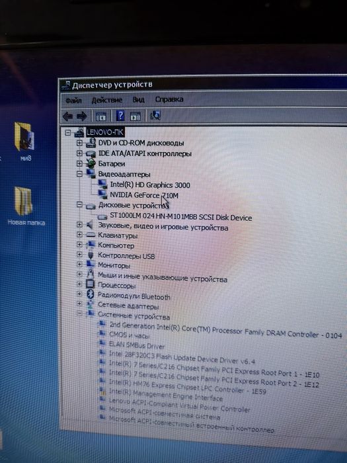This screenshot has width=347, height=463.
Task: Click the NVIDIA GeForce 710M device icon
Action: pyautogui.click(x=102, y=194)
